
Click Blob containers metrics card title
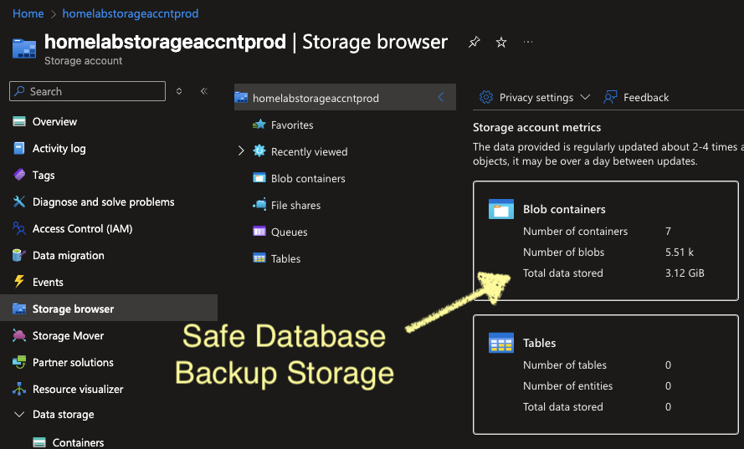tap(564, 209)
